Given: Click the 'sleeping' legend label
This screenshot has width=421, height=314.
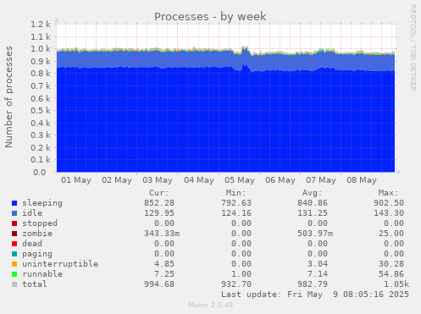Looking at the screenshot, I should [42, 203].
